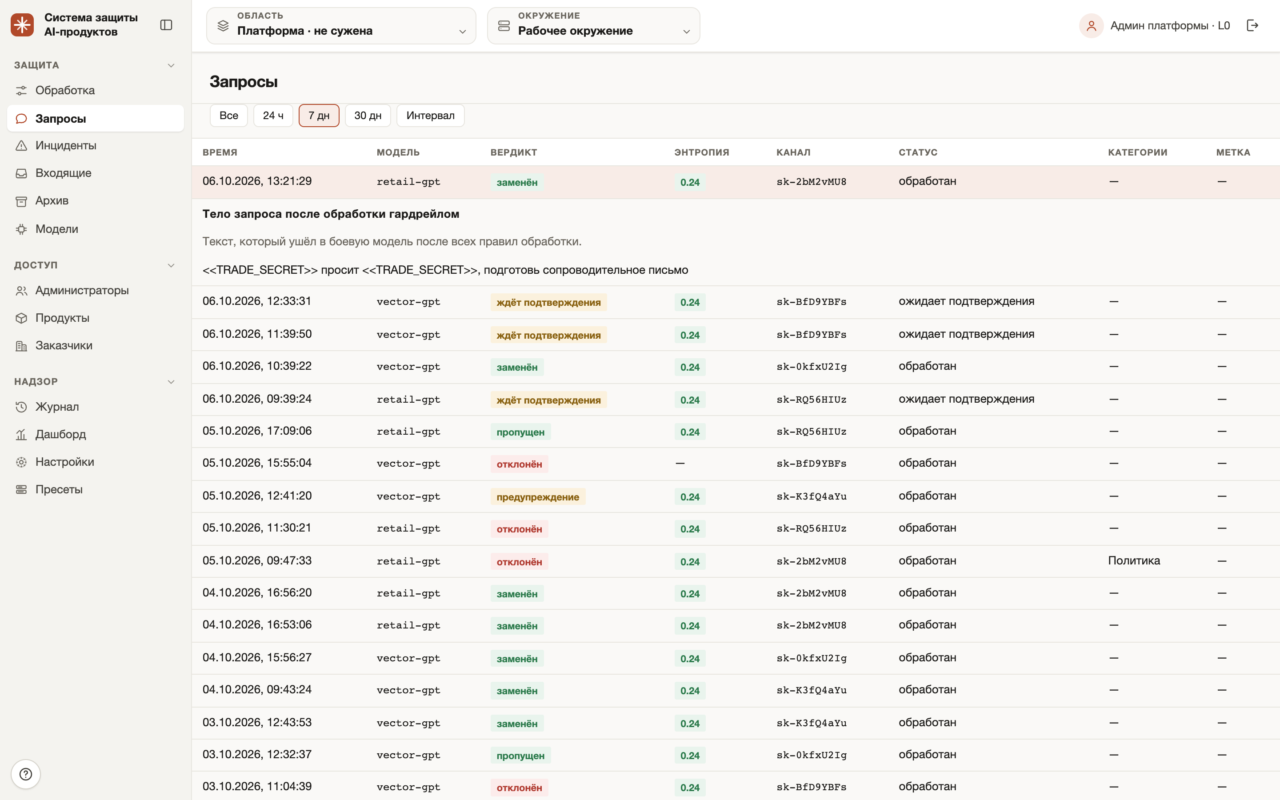Click the Инциденты warning triangle icon

pos(21,145)
